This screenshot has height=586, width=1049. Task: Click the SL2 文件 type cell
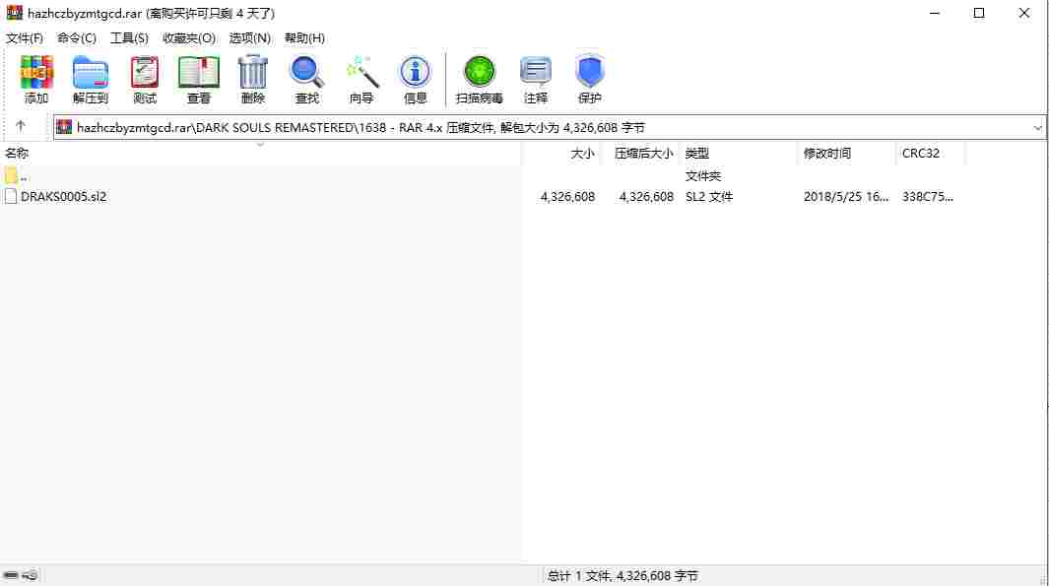pos(709,197)
